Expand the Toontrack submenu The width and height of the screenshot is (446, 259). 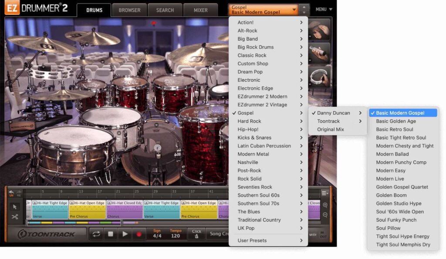pos(337,121)
